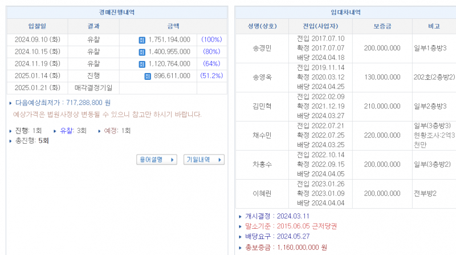Click the 입찰일 column header
The height and width of the screenshot is (255, 456).
(38, 26)
